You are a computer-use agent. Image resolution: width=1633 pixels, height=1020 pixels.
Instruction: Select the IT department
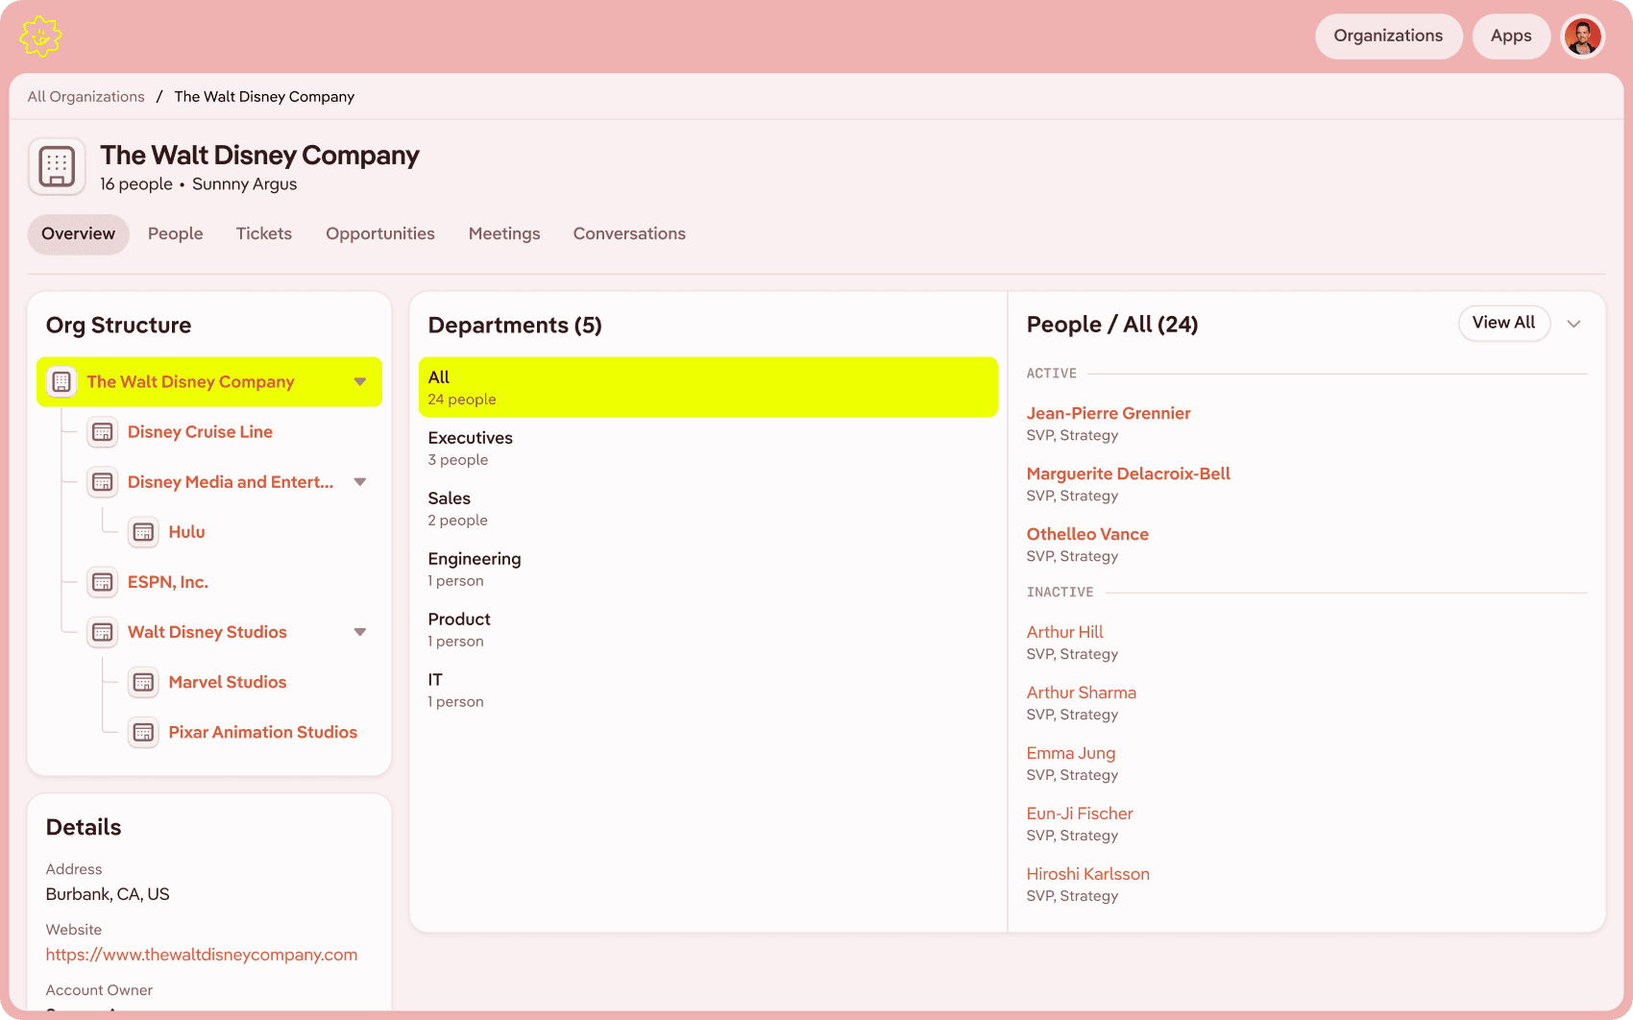708,690
